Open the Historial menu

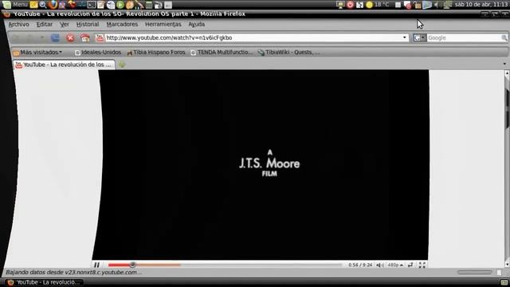point(88,25)
